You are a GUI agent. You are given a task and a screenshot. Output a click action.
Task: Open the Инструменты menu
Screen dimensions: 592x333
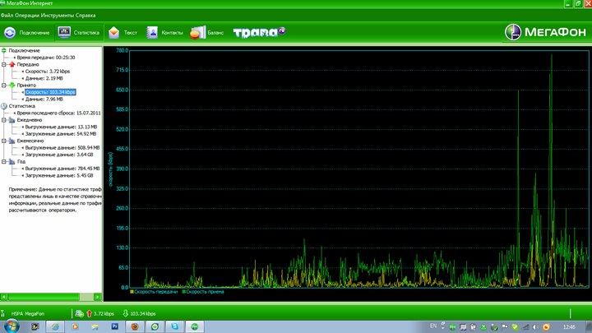[58, 16]
